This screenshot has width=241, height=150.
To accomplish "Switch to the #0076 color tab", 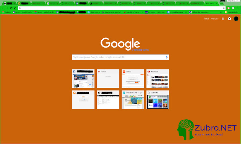I will [x=124, y=3].
